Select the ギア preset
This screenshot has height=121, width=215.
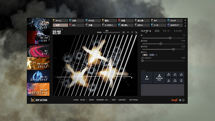(158, 21)
